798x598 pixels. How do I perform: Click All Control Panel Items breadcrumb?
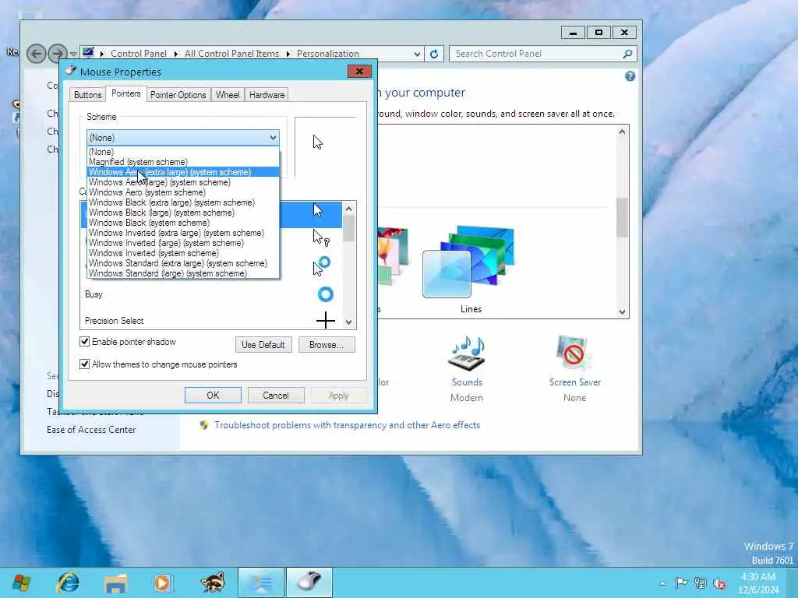[x=231, y=54]
